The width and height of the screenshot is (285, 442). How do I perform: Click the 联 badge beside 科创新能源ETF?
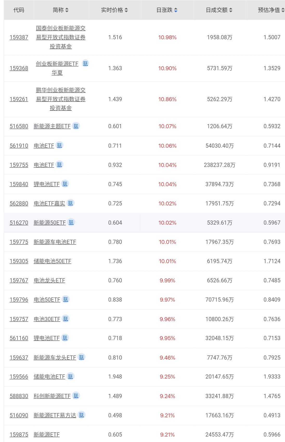(76, 396)
